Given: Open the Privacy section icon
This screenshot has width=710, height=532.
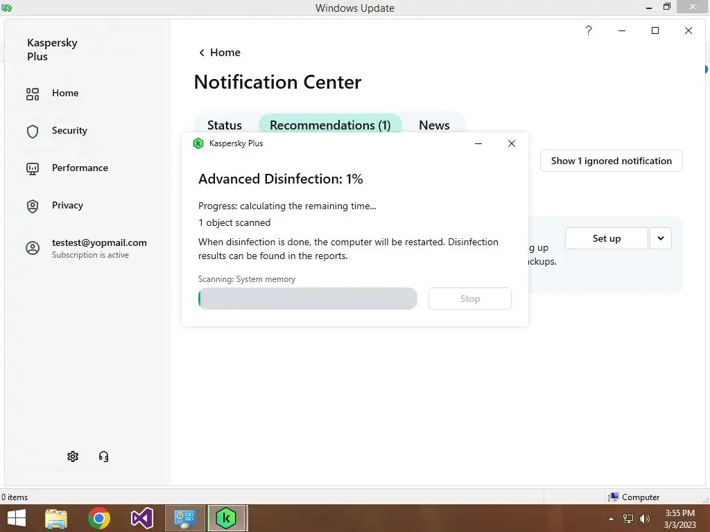Looking at the screenshot, I should click(x=33, y=206).
